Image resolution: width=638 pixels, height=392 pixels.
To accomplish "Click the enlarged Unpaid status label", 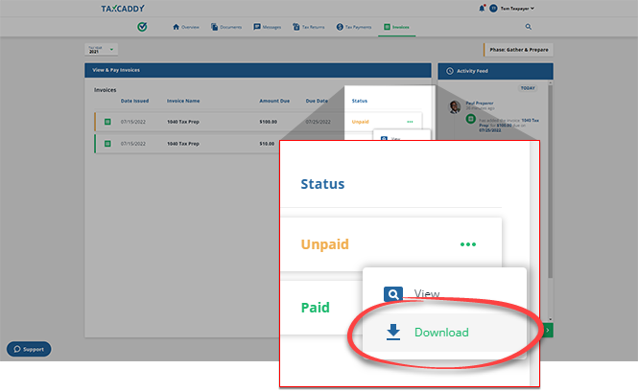I will (324, 244).
